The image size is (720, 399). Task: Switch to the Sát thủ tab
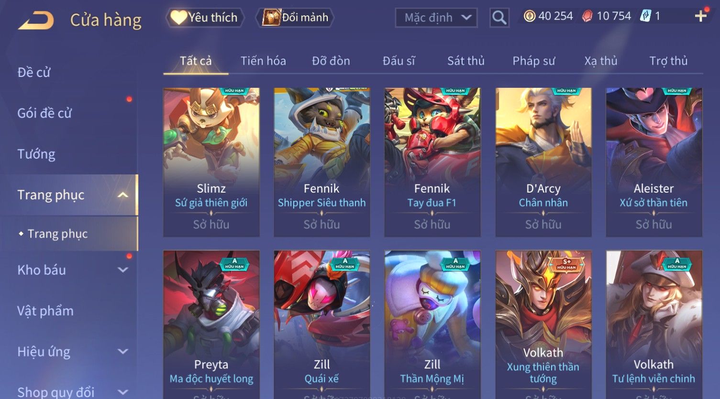click(465, 61)
